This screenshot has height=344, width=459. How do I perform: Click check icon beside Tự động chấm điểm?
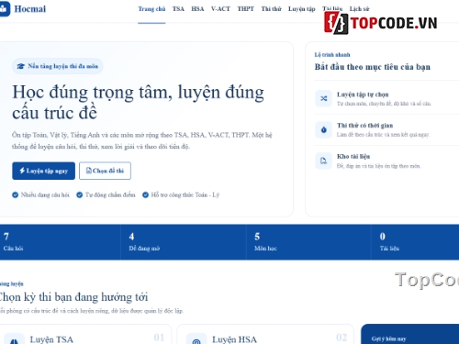(x=80, y=194)
